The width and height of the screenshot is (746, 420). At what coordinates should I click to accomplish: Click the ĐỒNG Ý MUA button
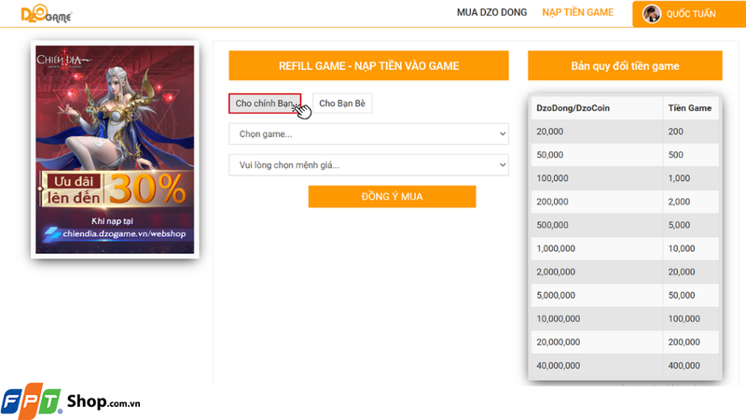pyautogui.click(x=392, y=197)
